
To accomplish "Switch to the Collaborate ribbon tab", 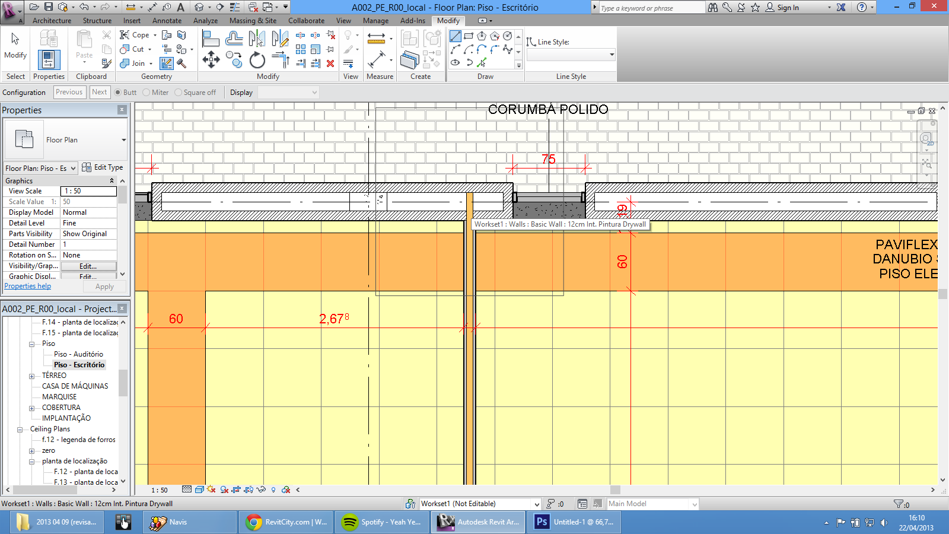I will (306, 21).
